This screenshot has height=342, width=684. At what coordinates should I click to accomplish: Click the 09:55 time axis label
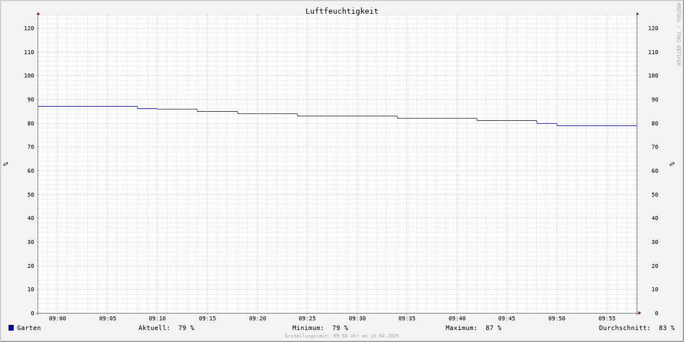coord(607,319)
